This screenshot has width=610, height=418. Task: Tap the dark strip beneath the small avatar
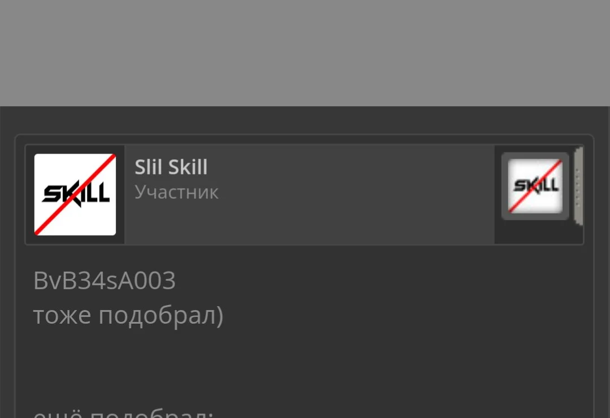click(535, 232)
